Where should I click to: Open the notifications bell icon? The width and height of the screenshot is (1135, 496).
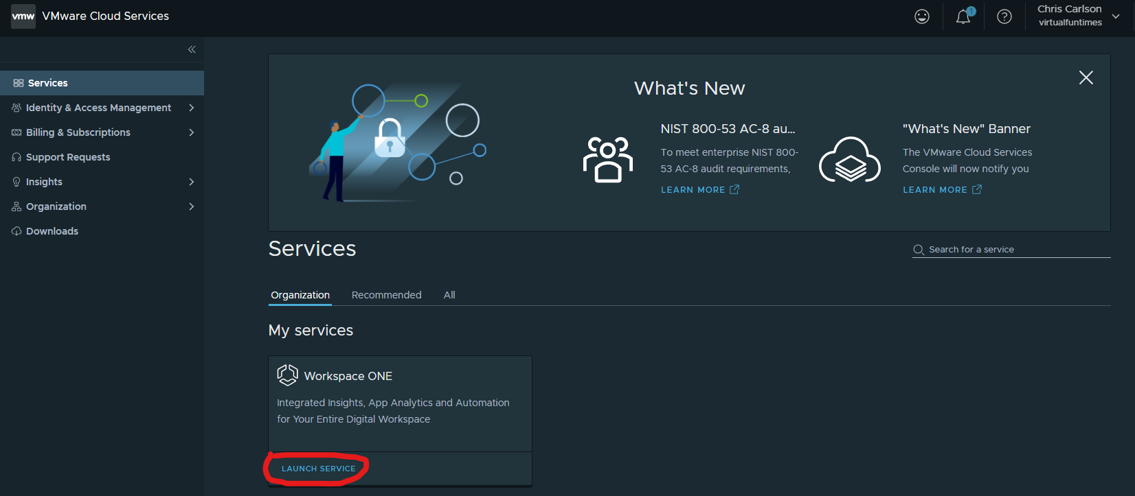(964, 16)
